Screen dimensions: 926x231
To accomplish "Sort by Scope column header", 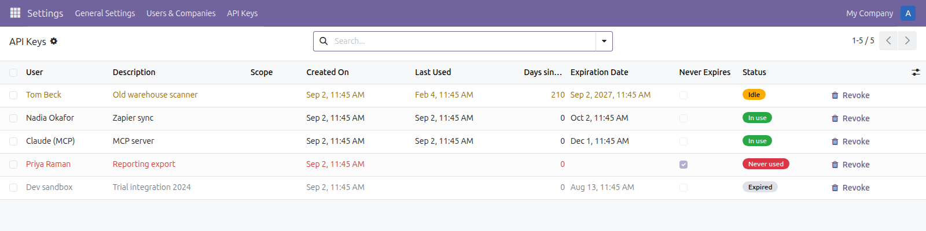I will tap(262, 72).
